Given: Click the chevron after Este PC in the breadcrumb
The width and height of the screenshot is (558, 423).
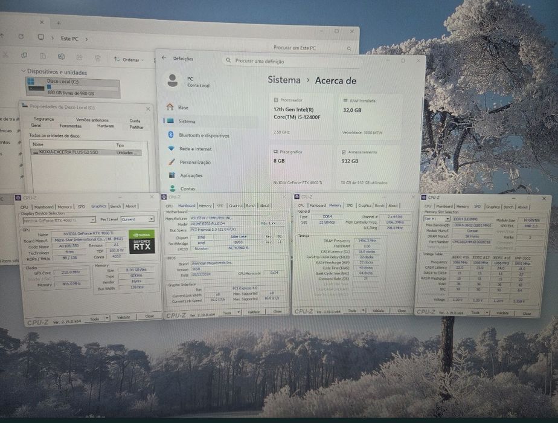Looking at the screenshot, I should (86, 39).
